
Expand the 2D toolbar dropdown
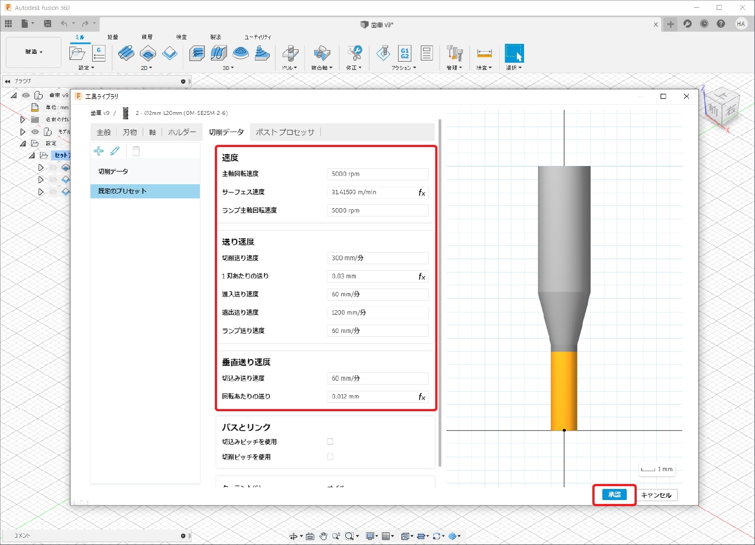click(x=147, y=68)
